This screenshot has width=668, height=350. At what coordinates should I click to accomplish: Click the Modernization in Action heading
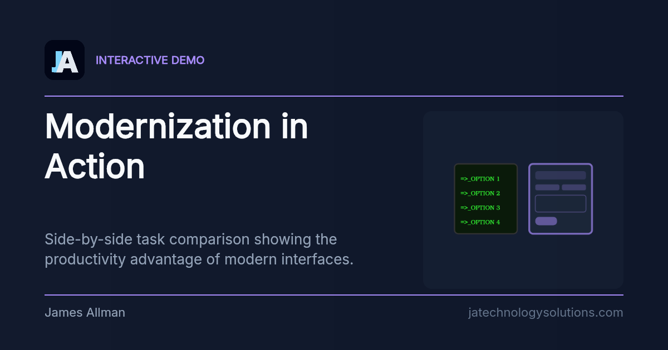176,146
